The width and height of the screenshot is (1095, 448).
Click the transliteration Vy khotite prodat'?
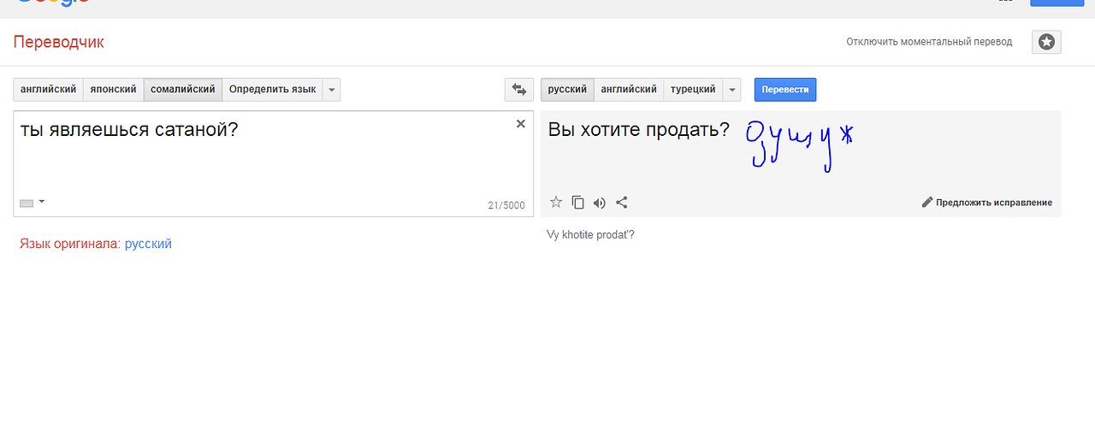(590, 234)
